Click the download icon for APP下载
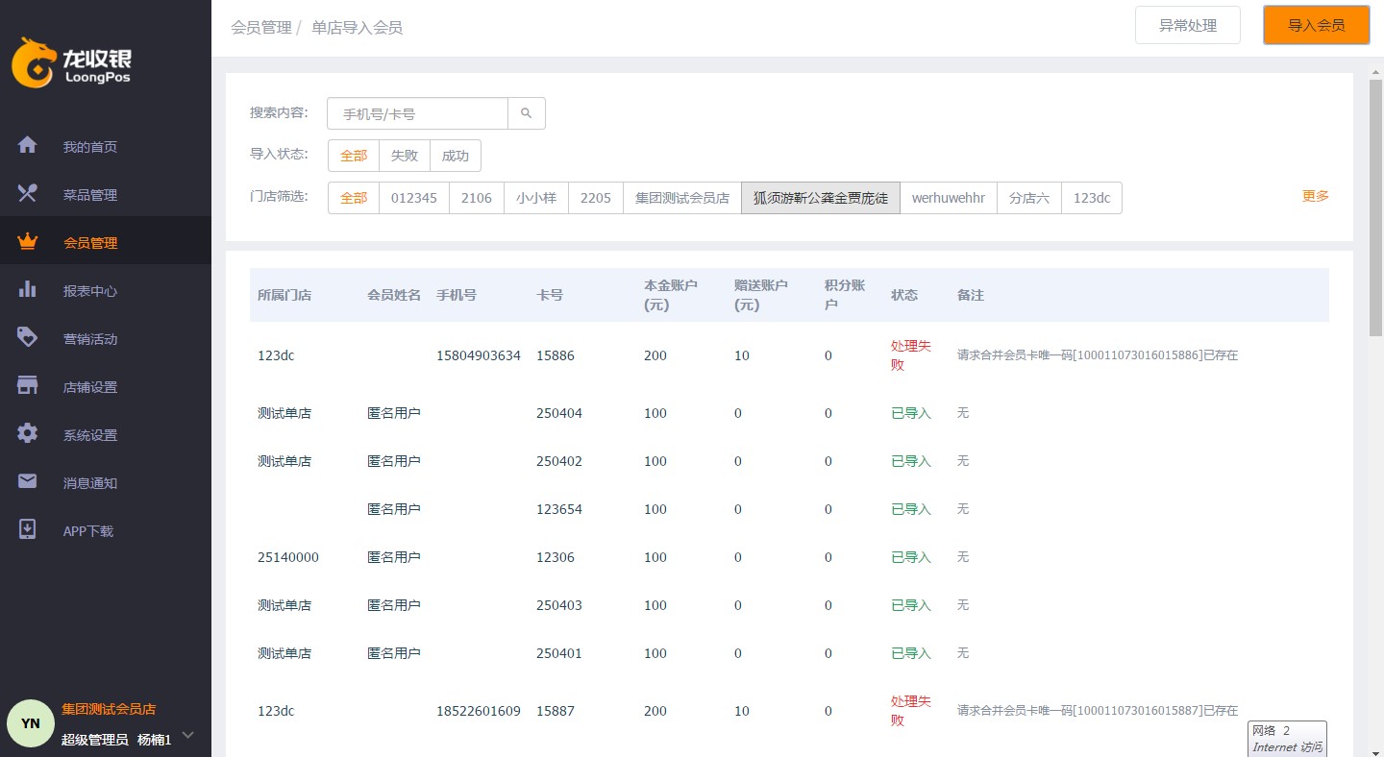This screenshot has width=1384, height=757. (x=28, y=529)
